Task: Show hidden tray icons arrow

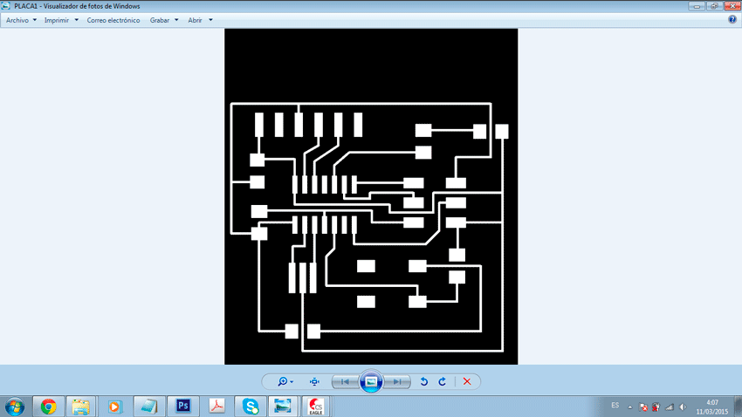Action: point(630,407)
